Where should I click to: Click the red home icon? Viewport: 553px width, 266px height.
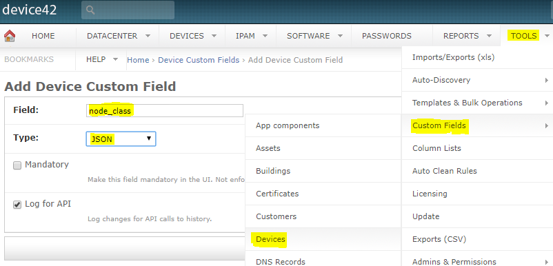(x=10, y=36)
